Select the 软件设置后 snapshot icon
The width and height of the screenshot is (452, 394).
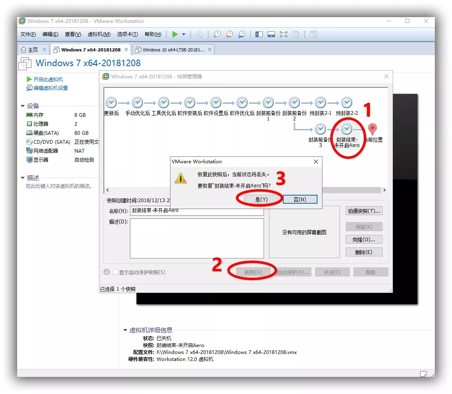216,102
